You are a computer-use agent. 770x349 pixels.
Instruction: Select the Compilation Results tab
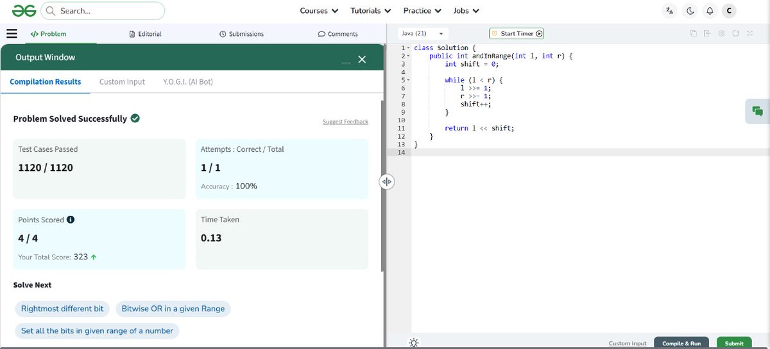point(46,82)
